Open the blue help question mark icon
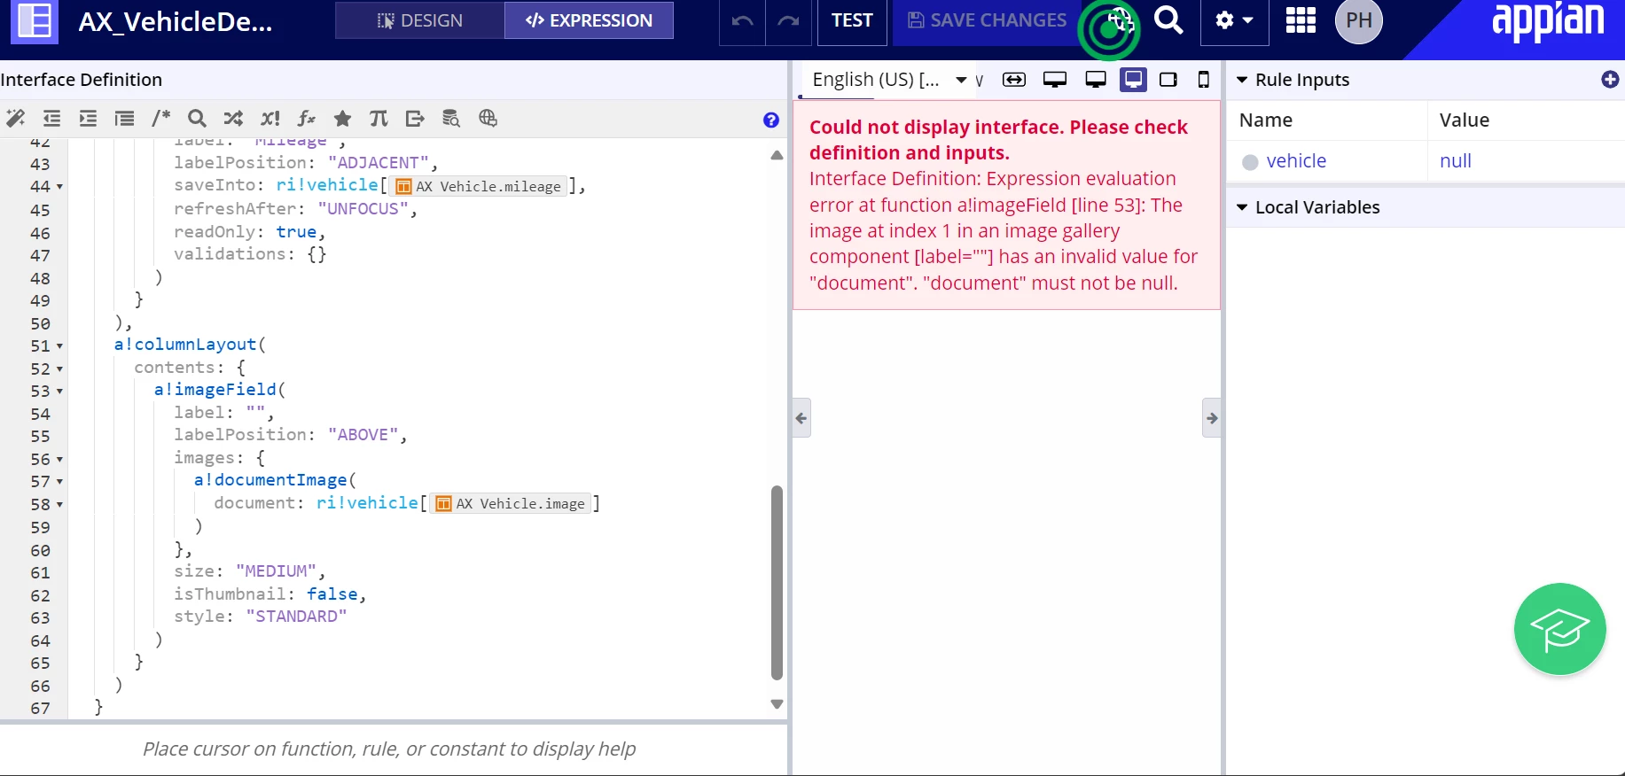 (771, 120)
